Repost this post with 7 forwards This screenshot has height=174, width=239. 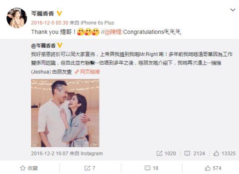tap(90, 168)
